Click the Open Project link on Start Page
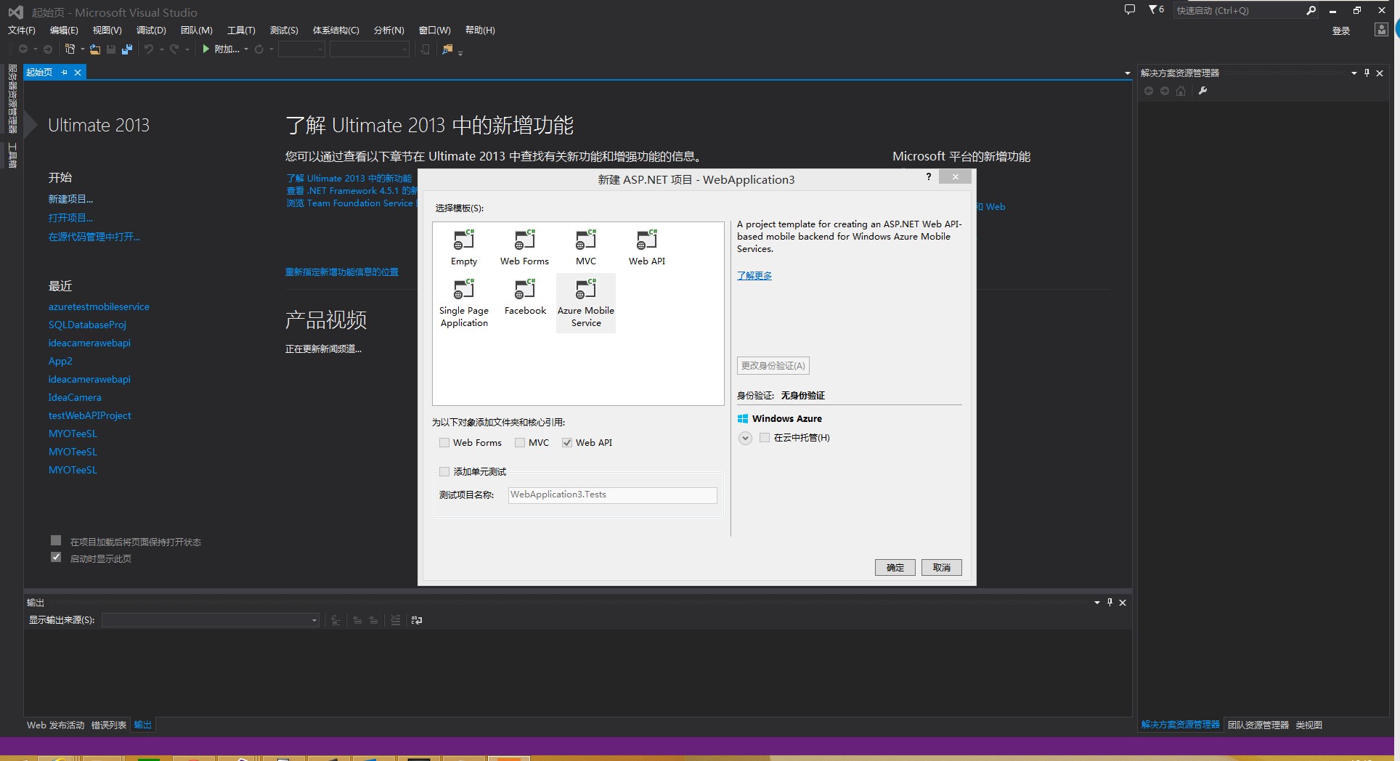This screenshot has width=1400, height=761. (x=70, y=218)
